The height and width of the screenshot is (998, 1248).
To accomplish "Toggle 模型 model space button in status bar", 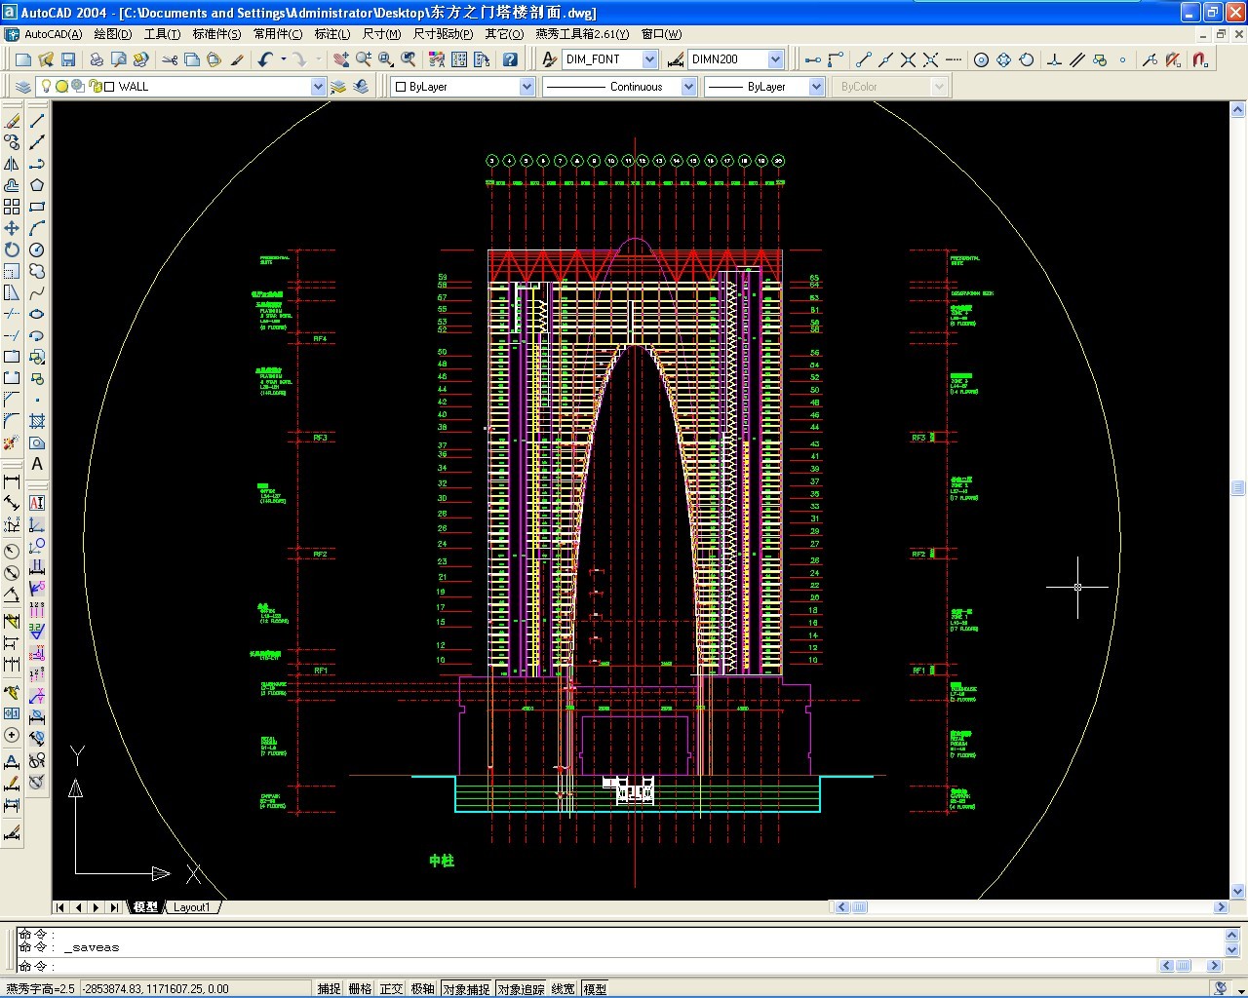I will pyautogui.click(x=595, y=988).
